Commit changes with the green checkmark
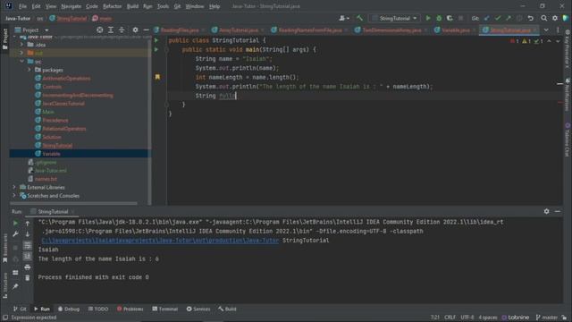572x322 pixels. 498,18
